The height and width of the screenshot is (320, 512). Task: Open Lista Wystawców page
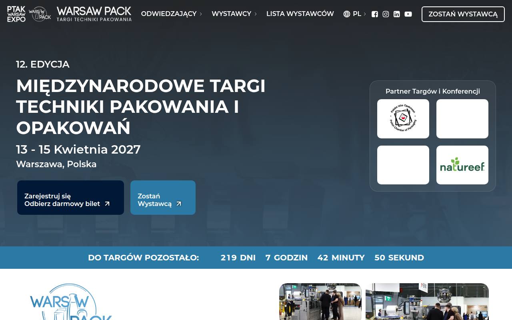pos(300,14)
